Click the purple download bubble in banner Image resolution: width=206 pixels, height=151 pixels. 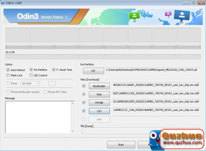tap(168, 14)
